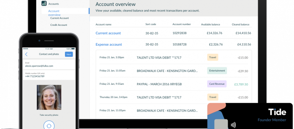Click the Sort code column header
This screenshot has width=294, height=129.
tap(151, 24)
